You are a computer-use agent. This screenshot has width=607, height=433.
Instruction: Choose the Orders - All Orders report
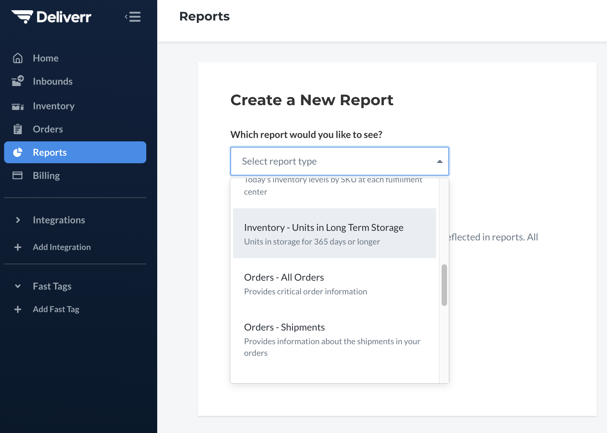click(335, 283)
